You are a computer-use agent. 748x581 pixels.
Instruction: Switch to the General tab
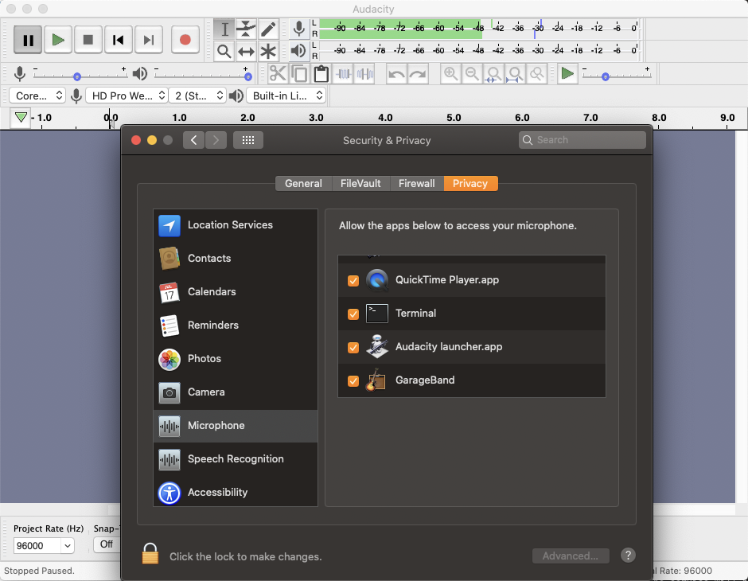(x=303, y=183)
